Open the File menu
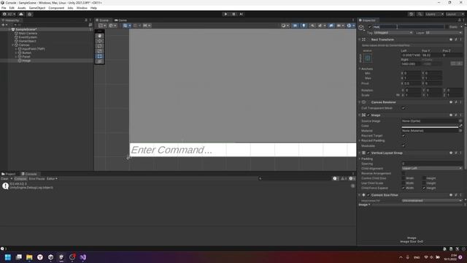 [x=4, y=8]
